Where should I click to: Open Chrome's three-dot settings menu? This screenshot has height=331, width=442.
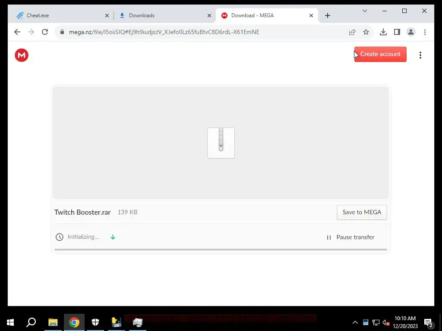(425, 32)
